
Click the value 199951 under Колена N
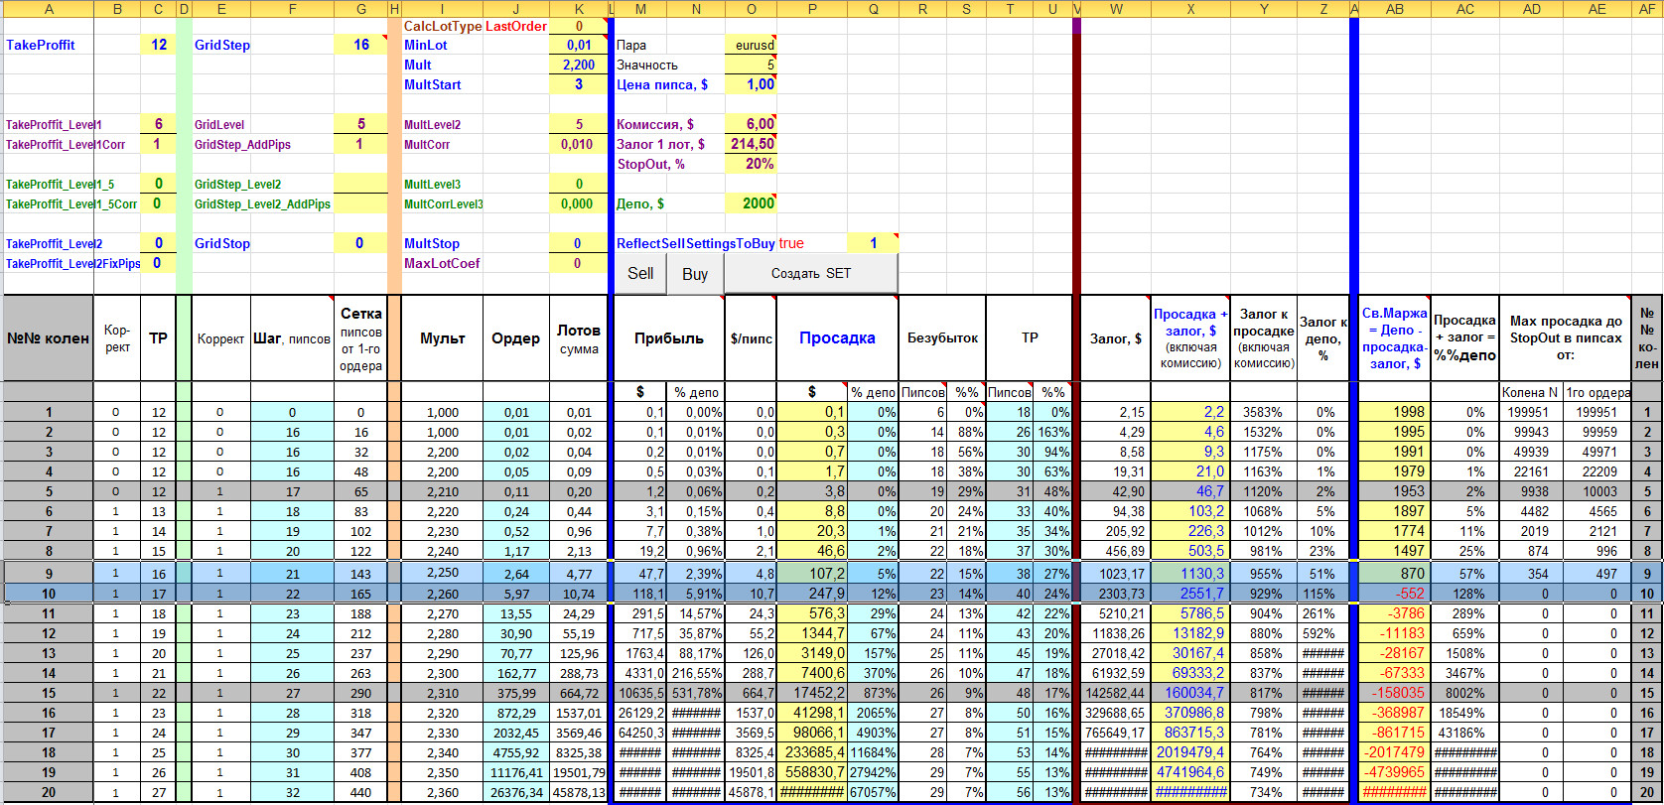tap(1532, 412)
